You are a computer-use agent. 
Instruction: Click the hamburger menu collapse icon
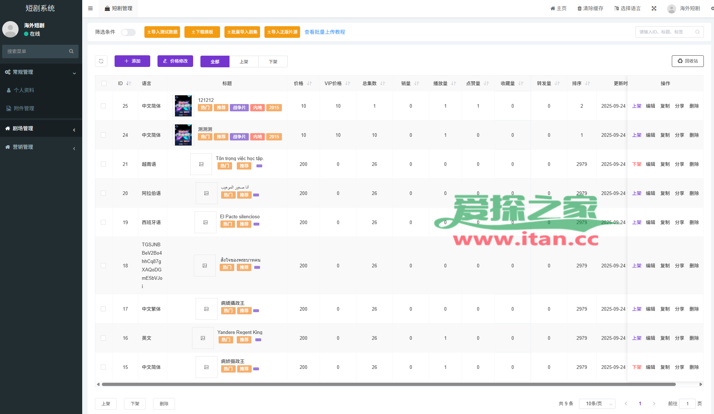[x=90, y=8]
